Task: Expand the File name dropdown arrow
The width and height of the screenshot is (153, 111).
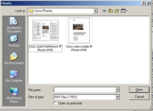Action: coord(117,90)
